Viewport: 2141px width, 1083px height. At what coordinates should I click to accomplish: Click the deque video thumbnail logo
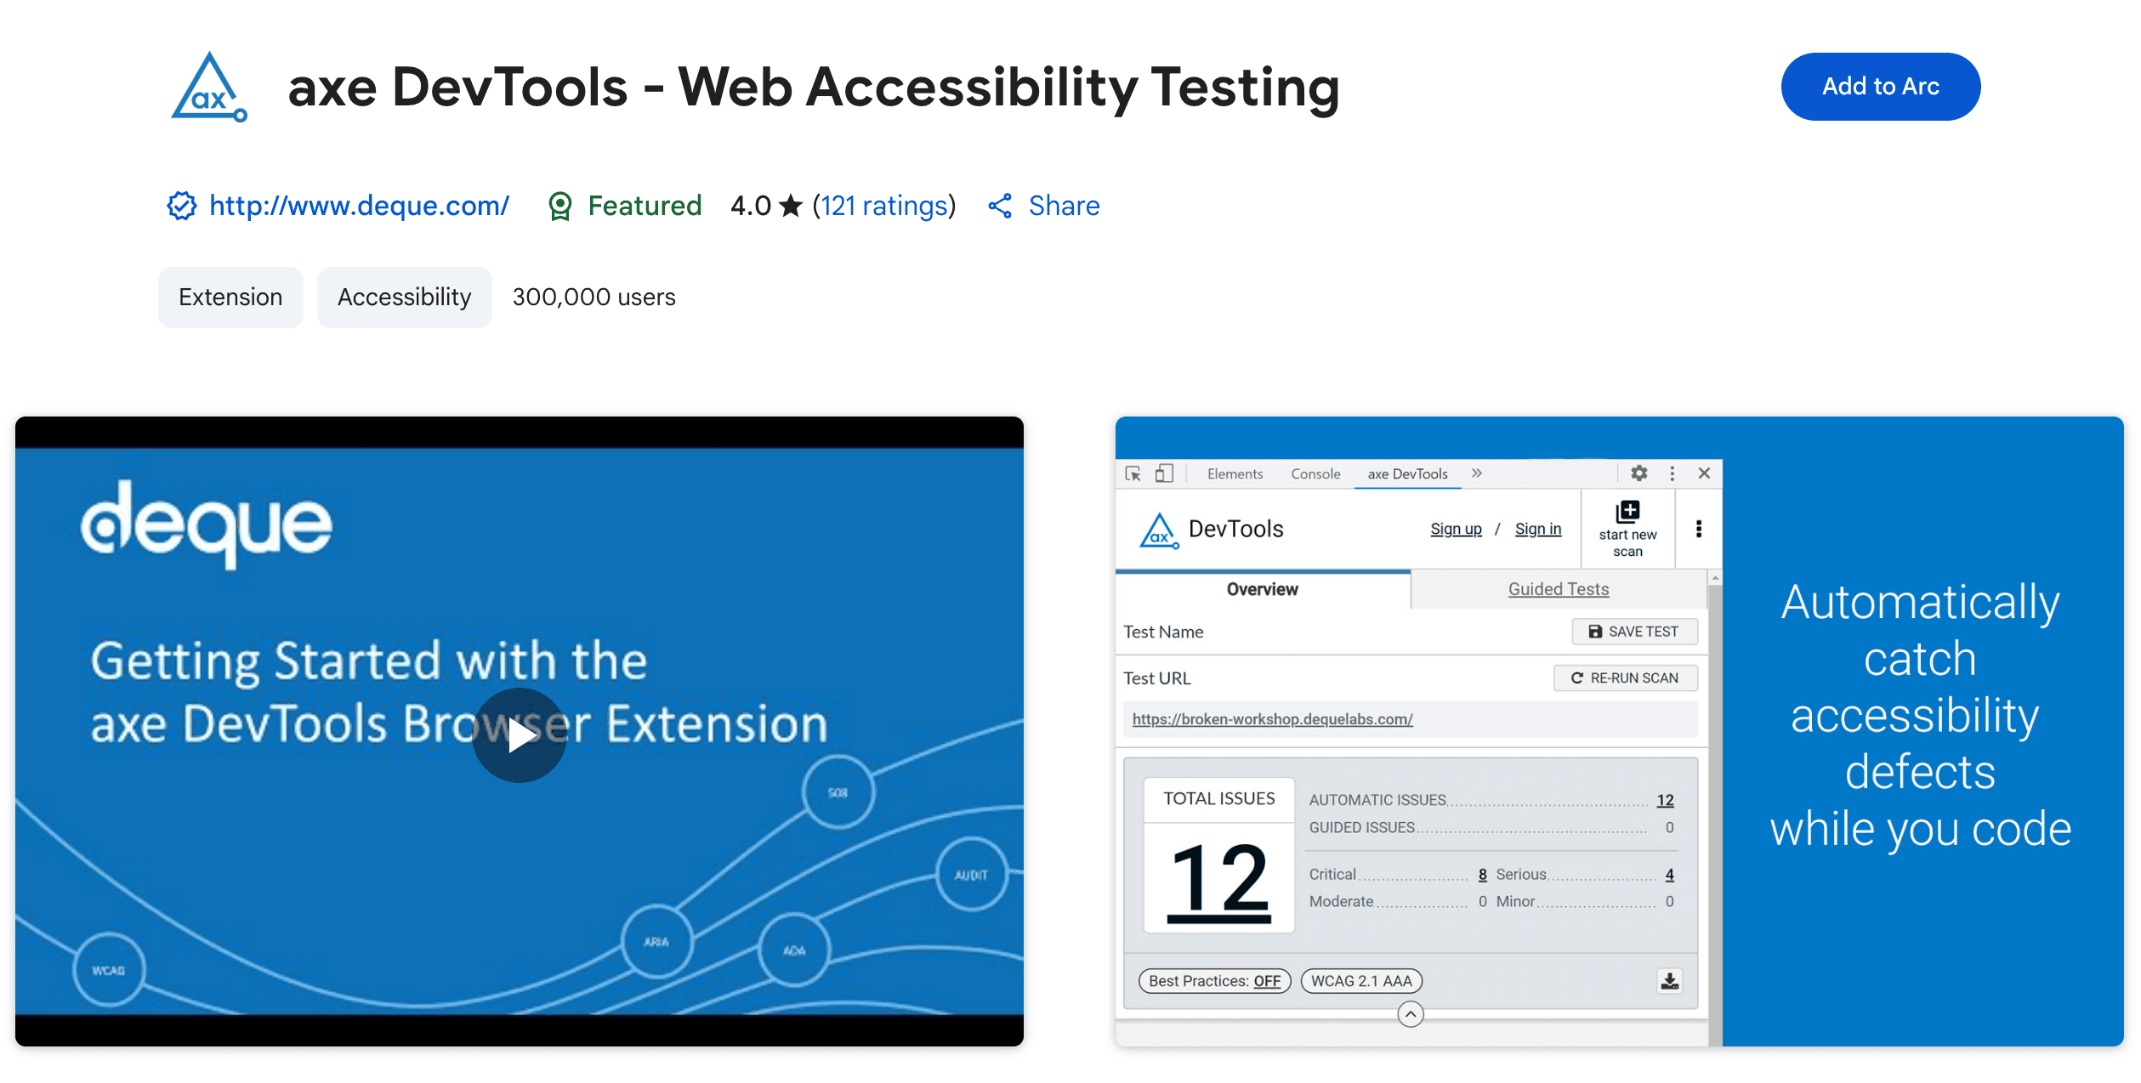(207, 524)
